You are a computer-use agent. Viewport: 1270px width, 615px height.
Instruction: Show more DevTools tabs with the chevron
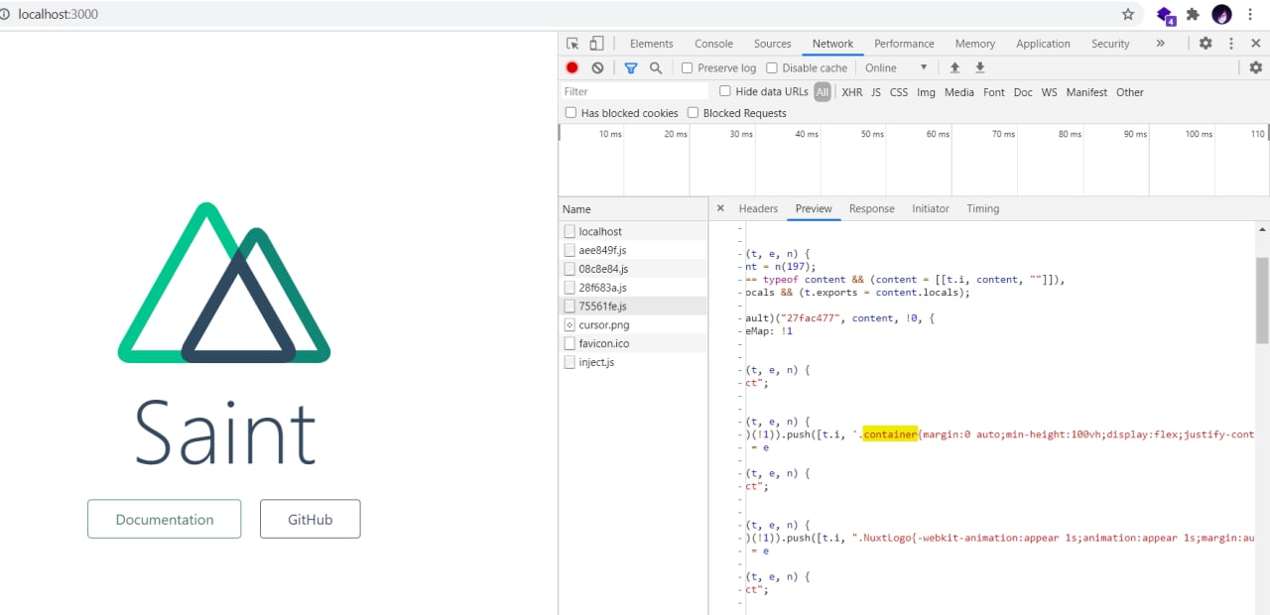click(x=1160, y=44)
